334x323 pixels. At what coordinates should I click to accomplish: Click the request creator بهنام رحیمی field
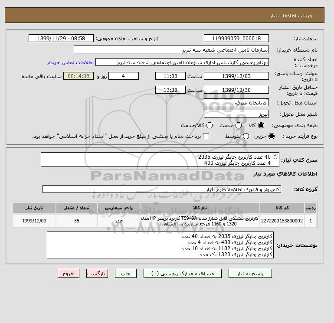point(182,62)
